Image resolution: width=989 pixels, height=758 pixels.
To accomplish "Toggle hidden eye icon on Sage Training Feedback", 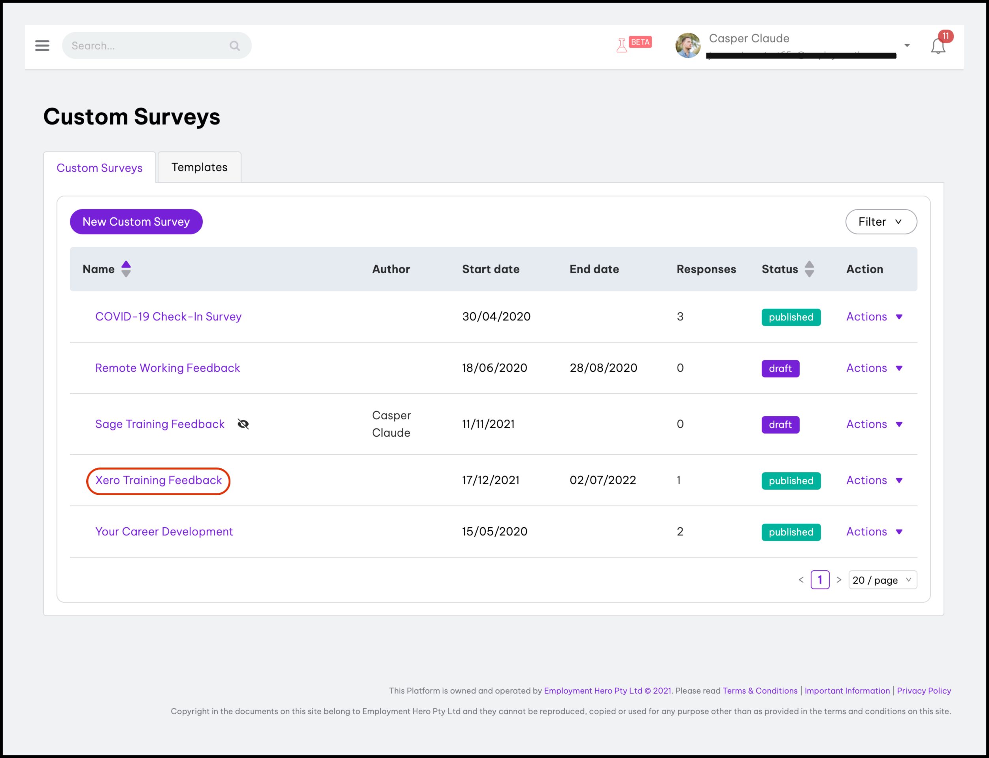I will coord(243,424).
